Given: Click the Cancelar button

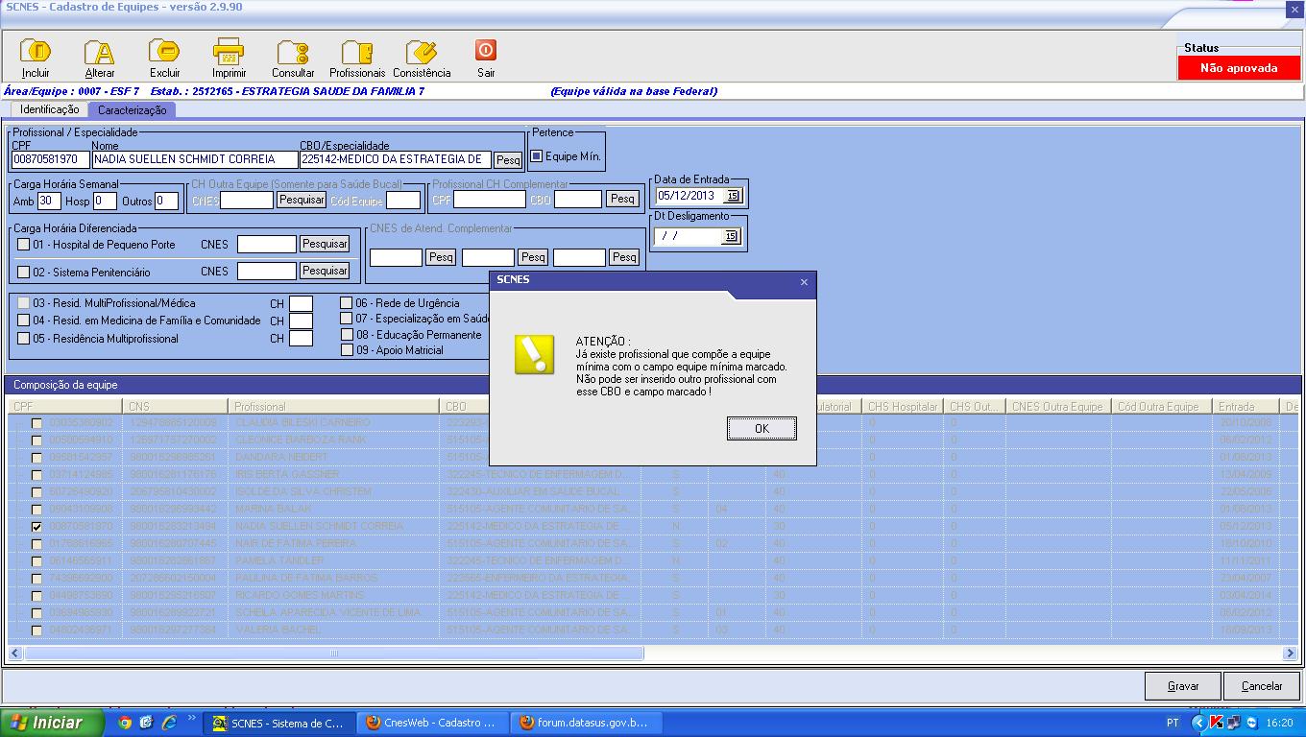Looking at the screenshot, I should coord(1262,686).
